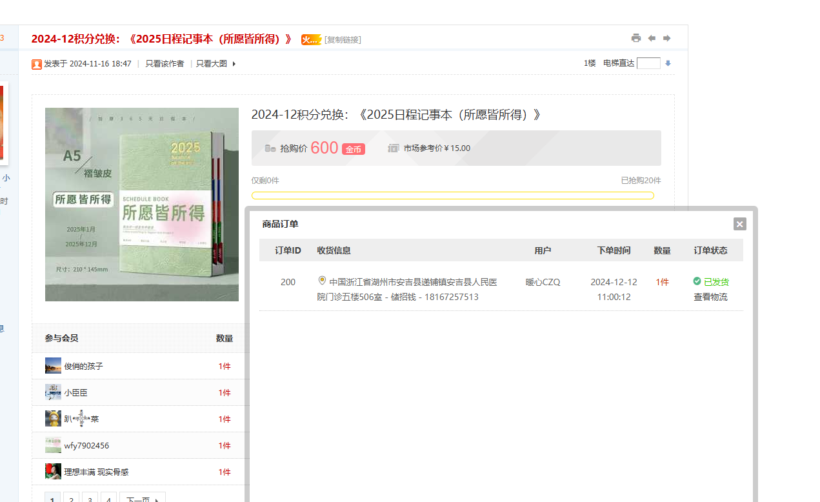
Task: Click the 2025 notebook product image
Action: tap(142, 205)
